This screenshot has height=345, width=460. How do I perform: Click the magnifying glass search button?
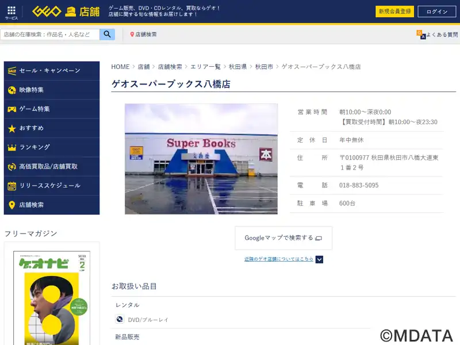point(107,34)
